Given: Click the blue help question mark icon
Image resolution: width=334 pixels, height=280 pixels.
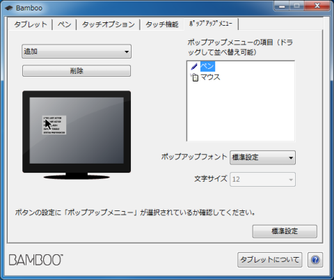Looking at the screenshot, I should (x=315, y=260).
